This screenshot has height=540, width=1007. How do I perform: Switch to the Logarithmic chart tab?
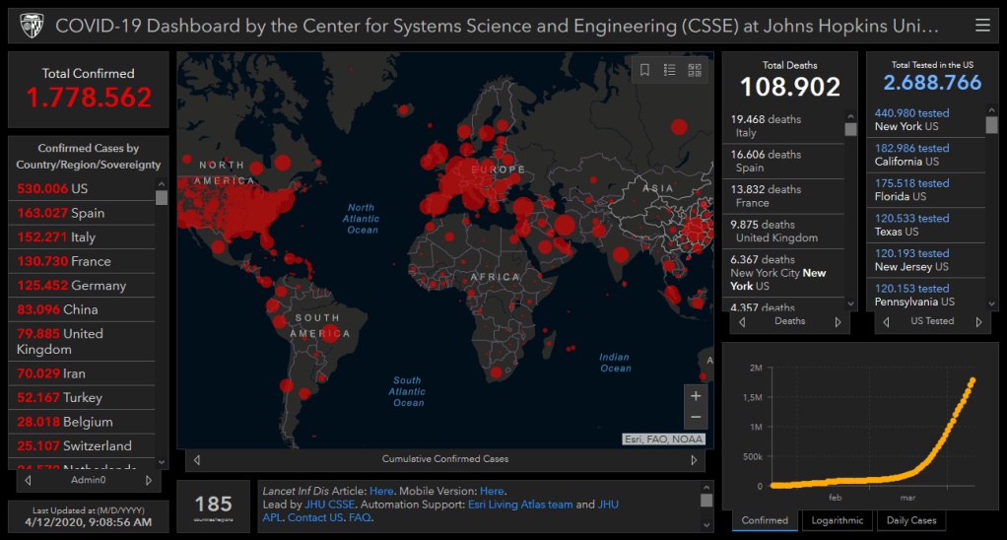837,520
